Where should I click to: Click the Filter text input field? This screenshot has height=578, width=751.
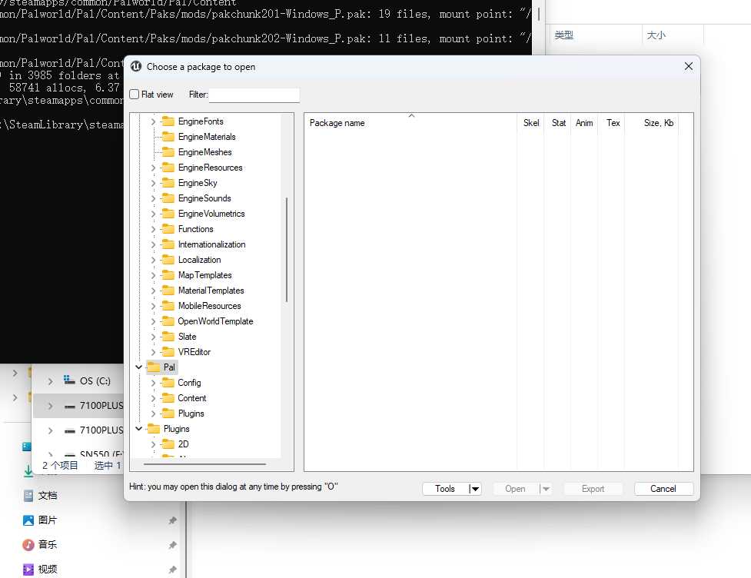[x=254, y=95]
